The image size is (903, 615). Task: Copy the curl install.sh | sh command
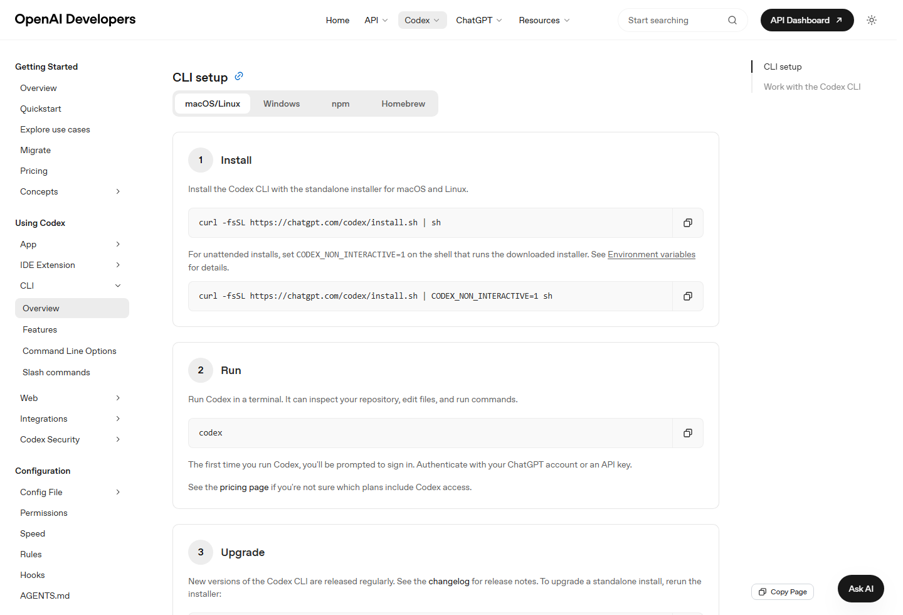pyautogui.click(x=688, y=223)
